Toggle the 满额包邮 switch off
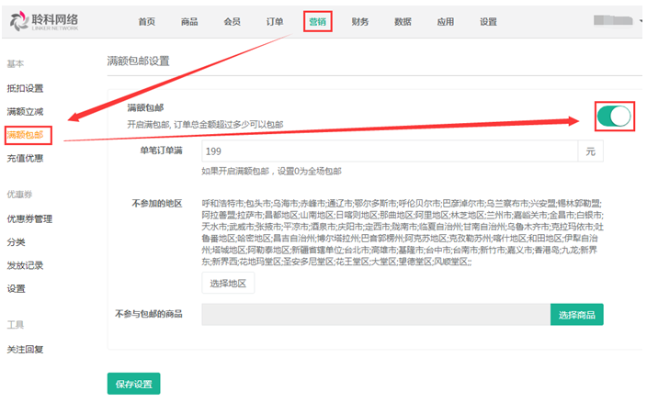647x413 pixels. coord(613,116)
